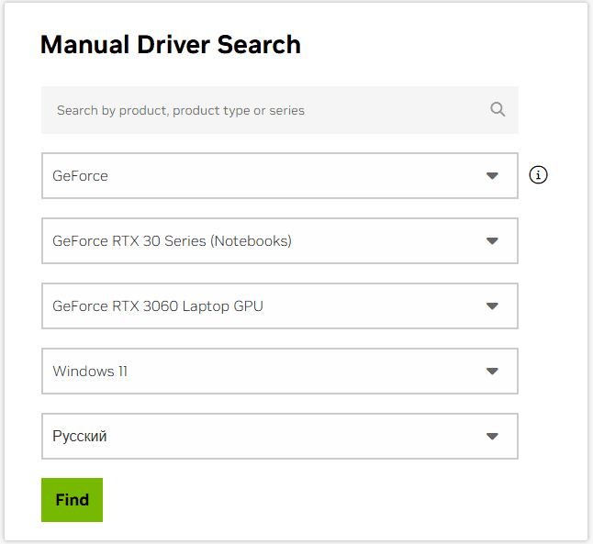Click the "Windows 11" label text

90,372
